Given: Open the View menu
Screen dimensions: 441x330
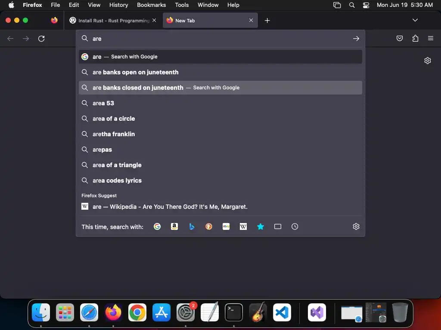Looking at the screenshot, I should [x=94, y=5].
